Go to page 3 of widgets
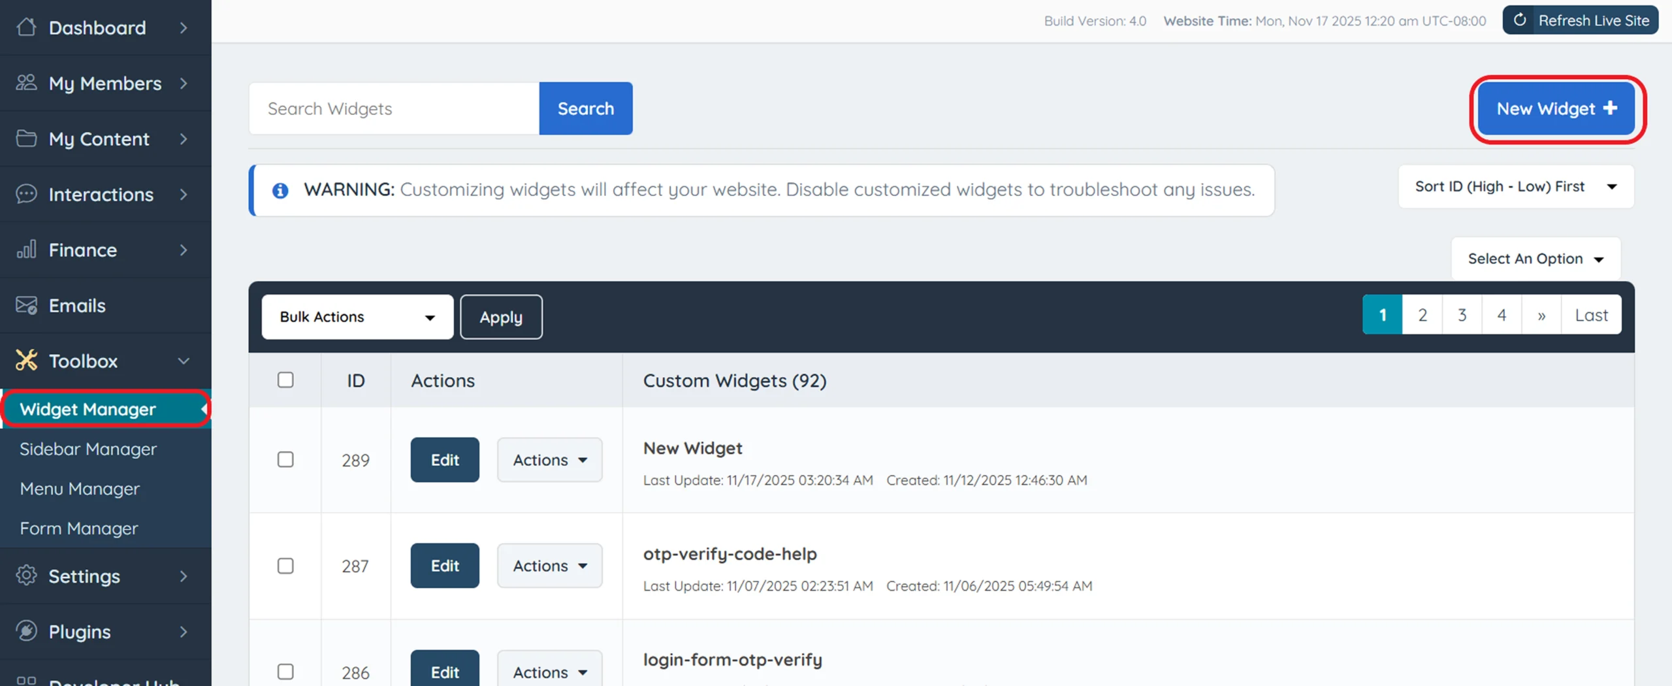 coord(1462,315)
